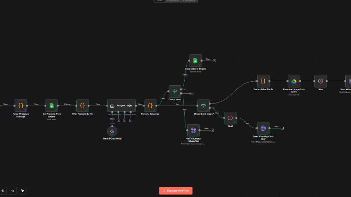
Task: Click the "Parse WhatsApp Message" label
Action: 21,115
